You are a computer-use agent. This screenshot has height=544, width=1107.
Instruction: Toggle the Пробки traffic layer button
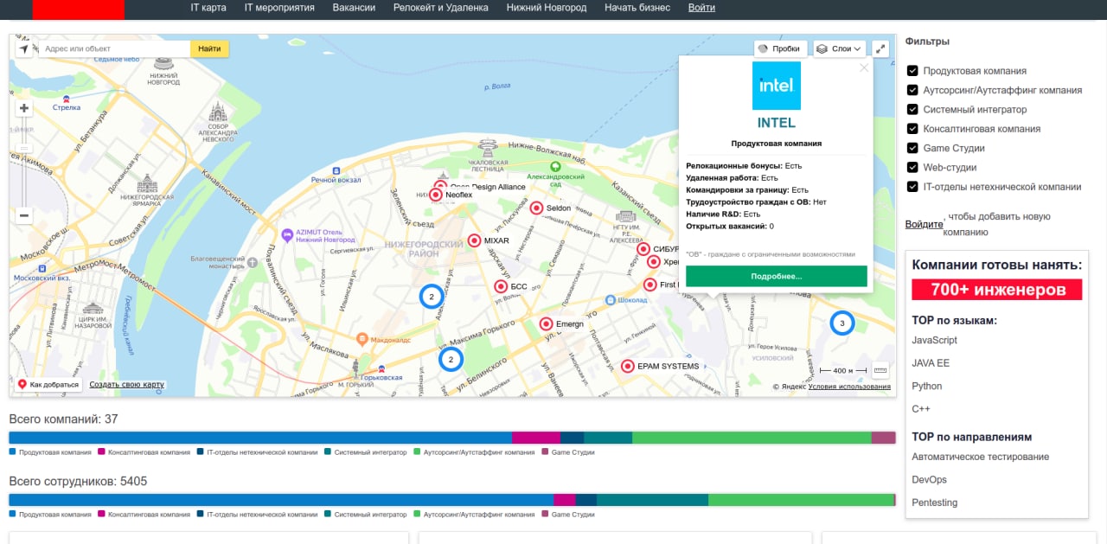781,49
